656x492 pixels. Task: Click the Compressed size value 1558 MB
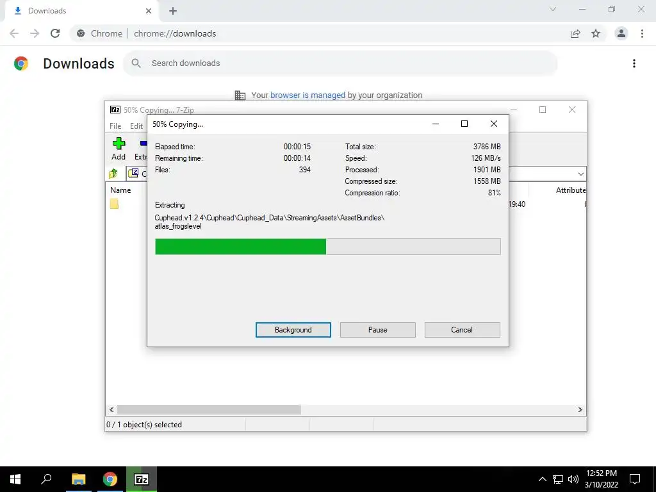tap(487, 181)
